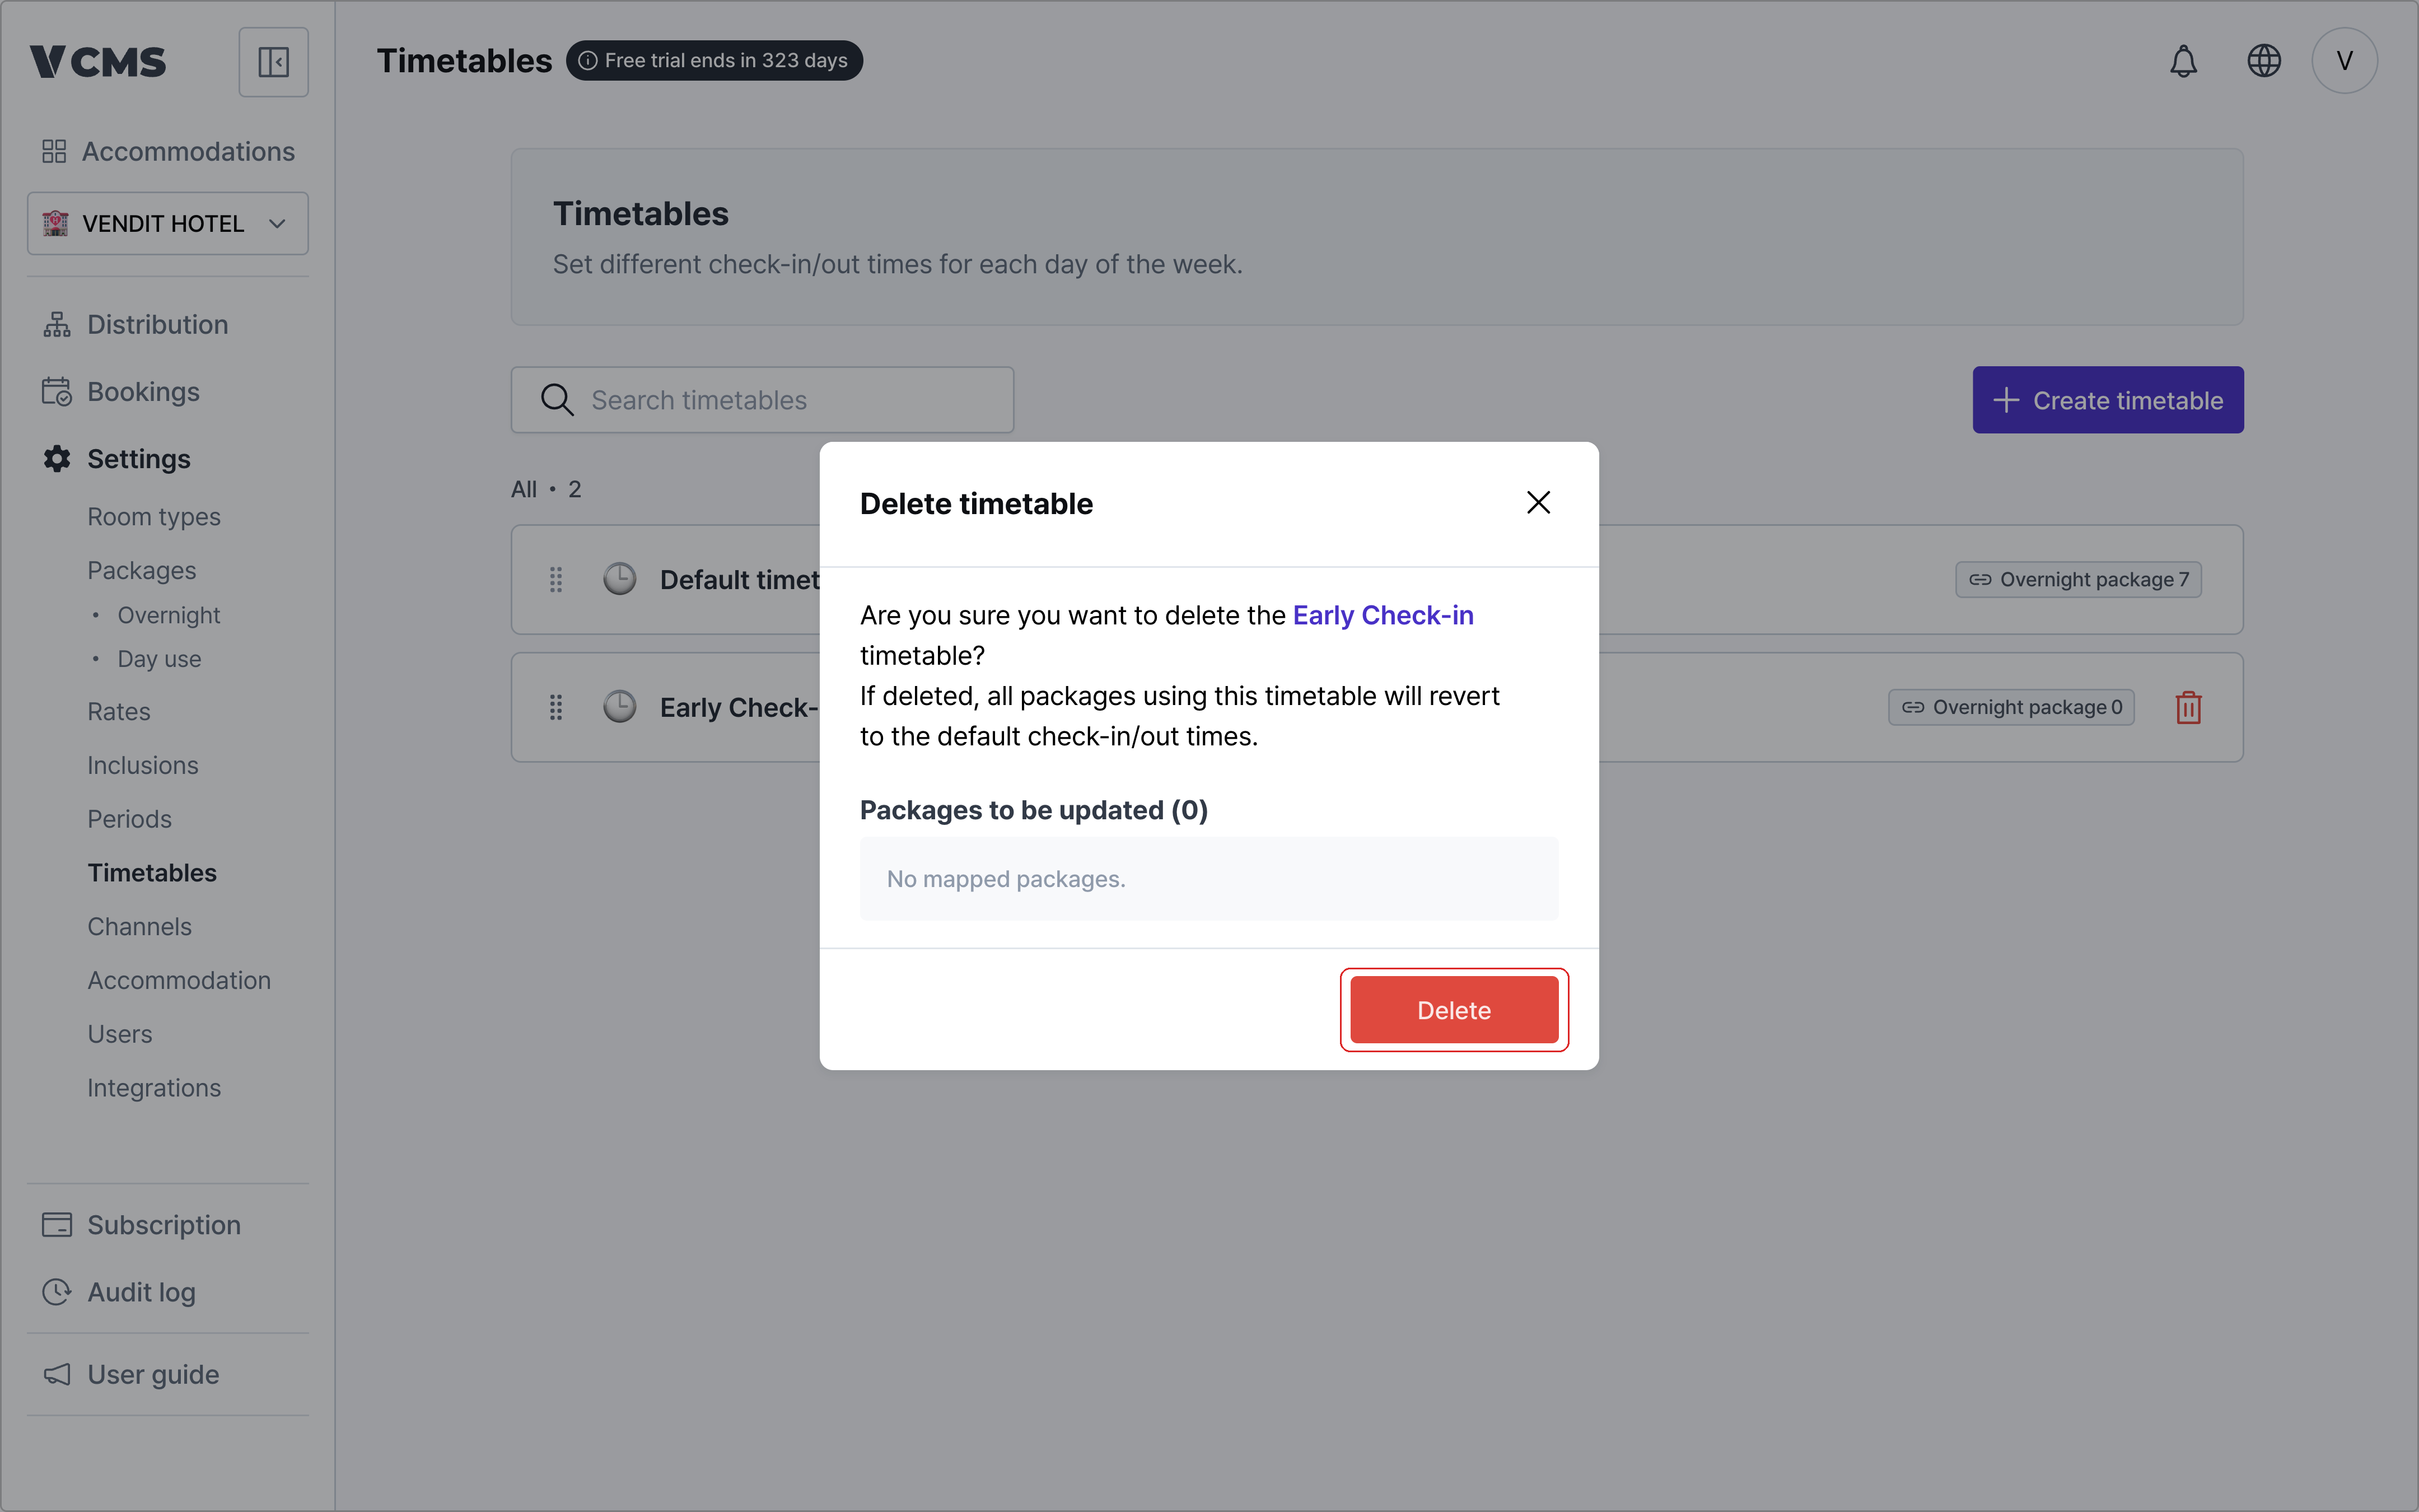Open notifications bell
The height and width of the screenshot is (1512, 2419).
[x=2183, y=61]
